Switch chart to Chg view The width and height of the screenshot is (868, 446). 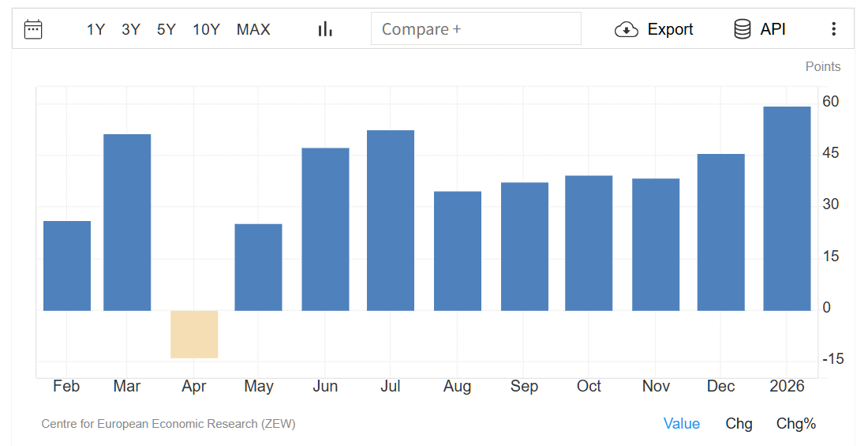click(x=739, y=424)
